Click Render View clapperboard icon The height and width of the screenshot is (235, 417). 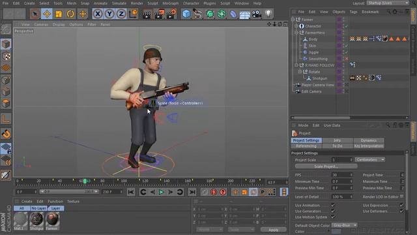point(146,14)
